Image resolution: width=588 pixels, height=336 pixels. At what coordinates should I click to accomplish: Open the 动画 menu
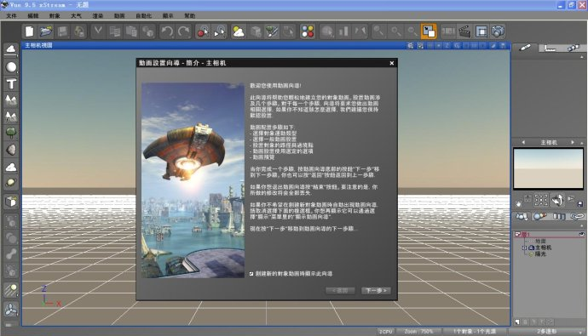tap(119, 15)
